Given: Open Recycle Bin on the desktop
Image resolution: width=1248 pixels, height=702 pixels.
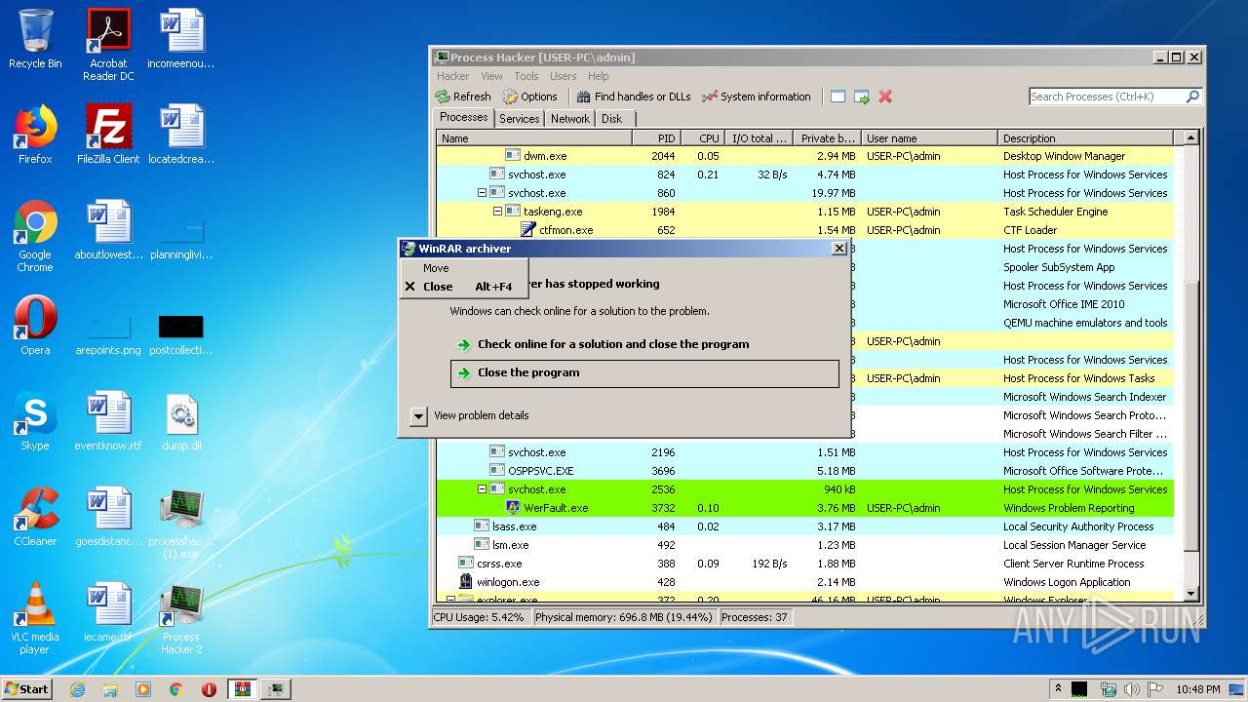Looking at the screenshot, I should point(35,39).
